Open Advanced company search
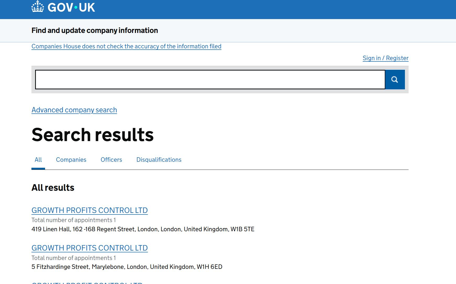The height and width of the screenshot is (284, 456). point(74,110)
